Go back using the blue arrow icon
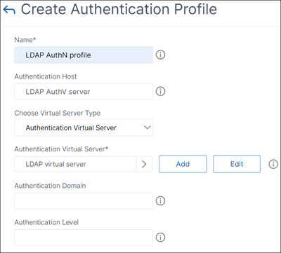This screenshot has width=281, height=253. click(x=9, y=10)
